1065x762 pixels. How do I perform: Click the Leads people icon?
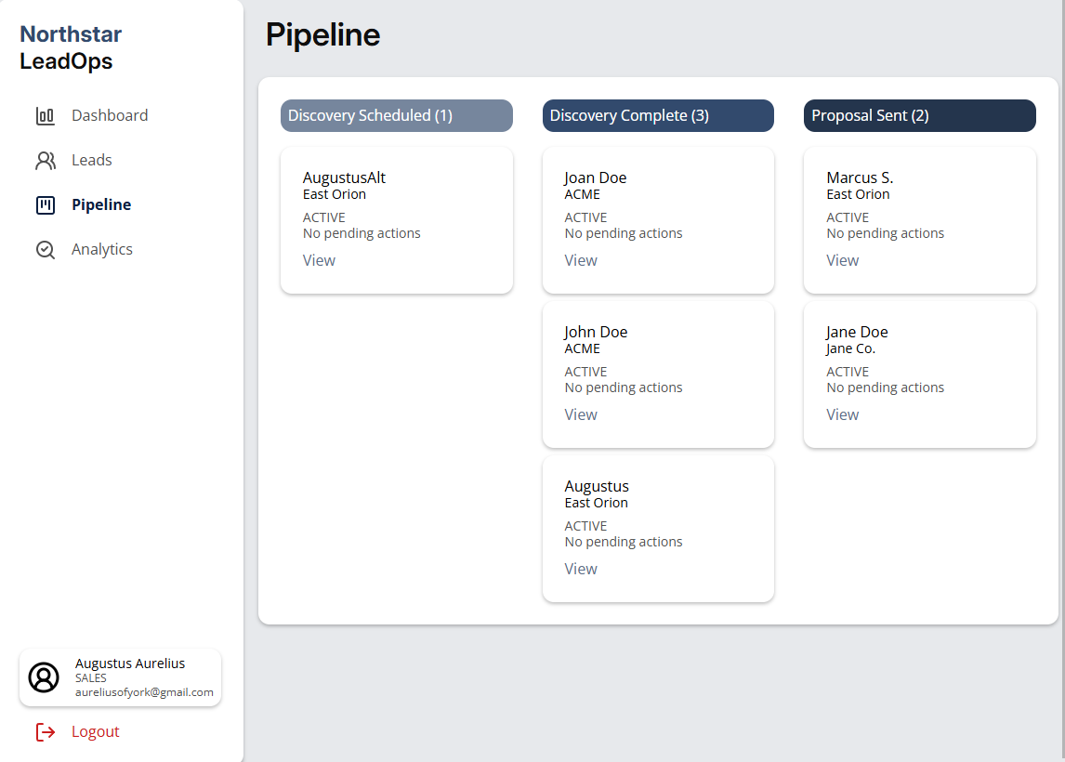45,159
